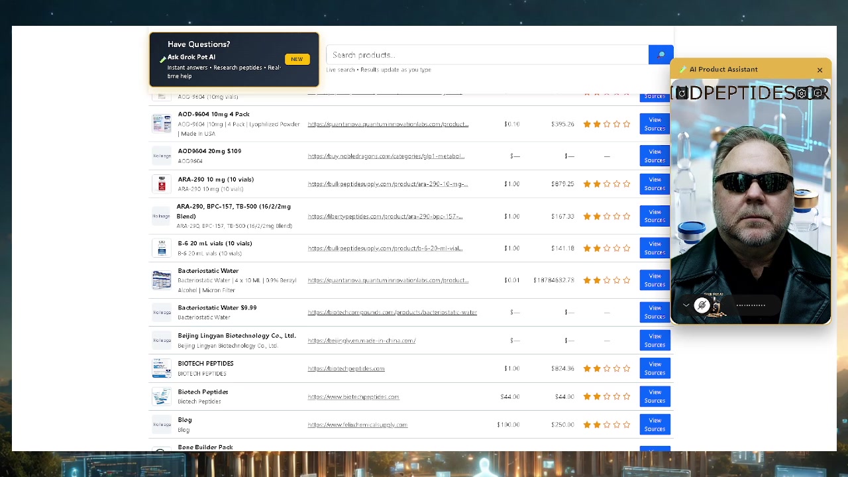
Task: Follow the quantanova link for Bacteriostatic Water
Action: (x=388, y=280)
